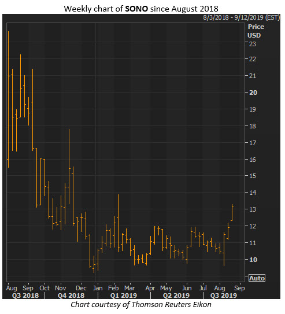Click the 17 price axis value
Viewport: 285px width, 314px height.
click(x=253, y=143)
